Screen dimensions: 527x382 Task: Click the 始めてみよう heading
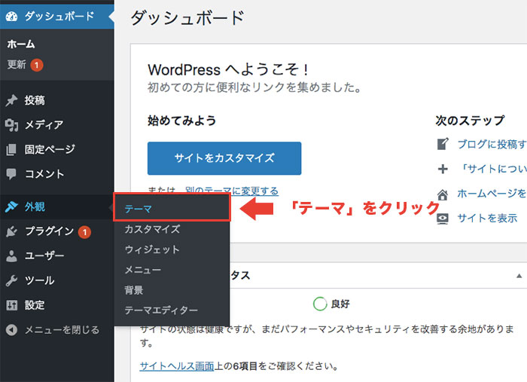182,121
